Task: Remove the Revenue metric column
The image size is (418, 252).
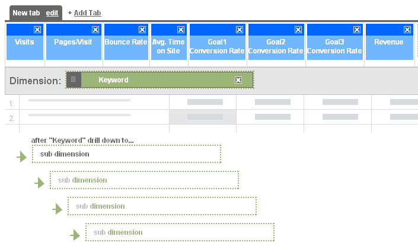Action: pyautogui.click(x=408, y=30)
